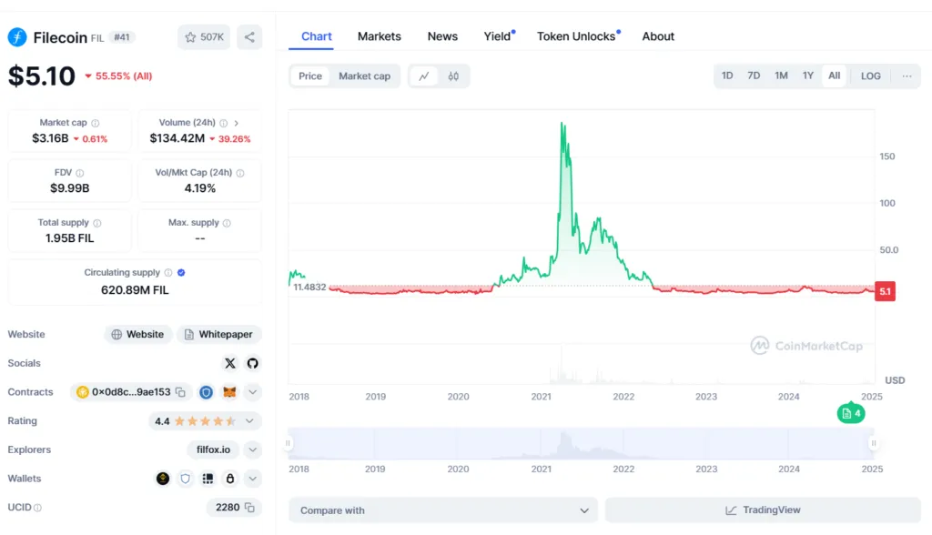
Task: Open Filecoin's X (Twitter) profile
Action: 230,363
